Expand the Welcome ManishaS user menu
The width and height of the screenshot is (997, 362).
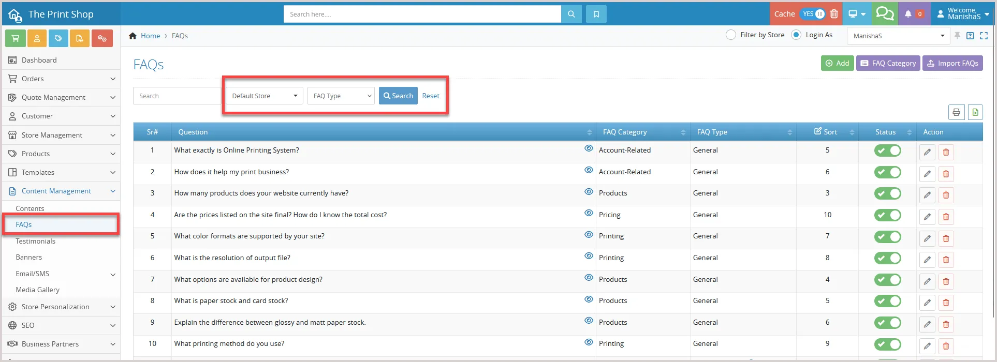click(963, 14)
